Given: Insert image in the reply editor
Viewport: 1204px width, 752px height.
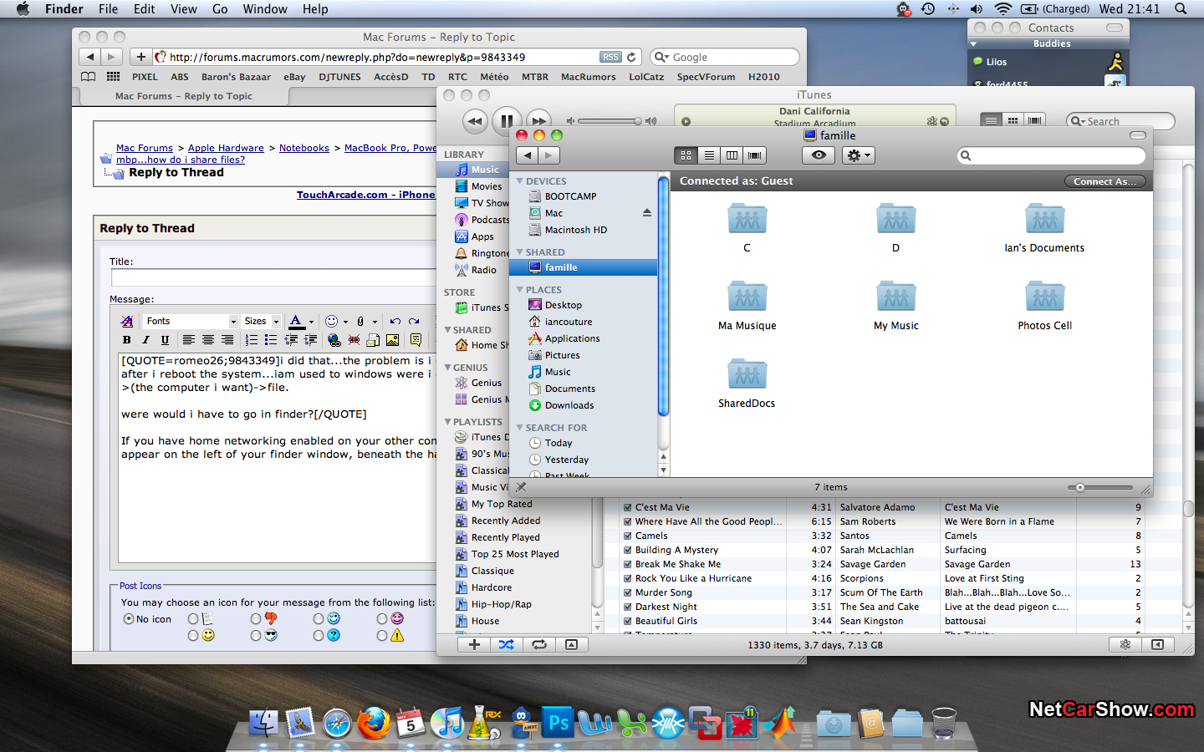Looking at the screenshot, I should [392, 340].
